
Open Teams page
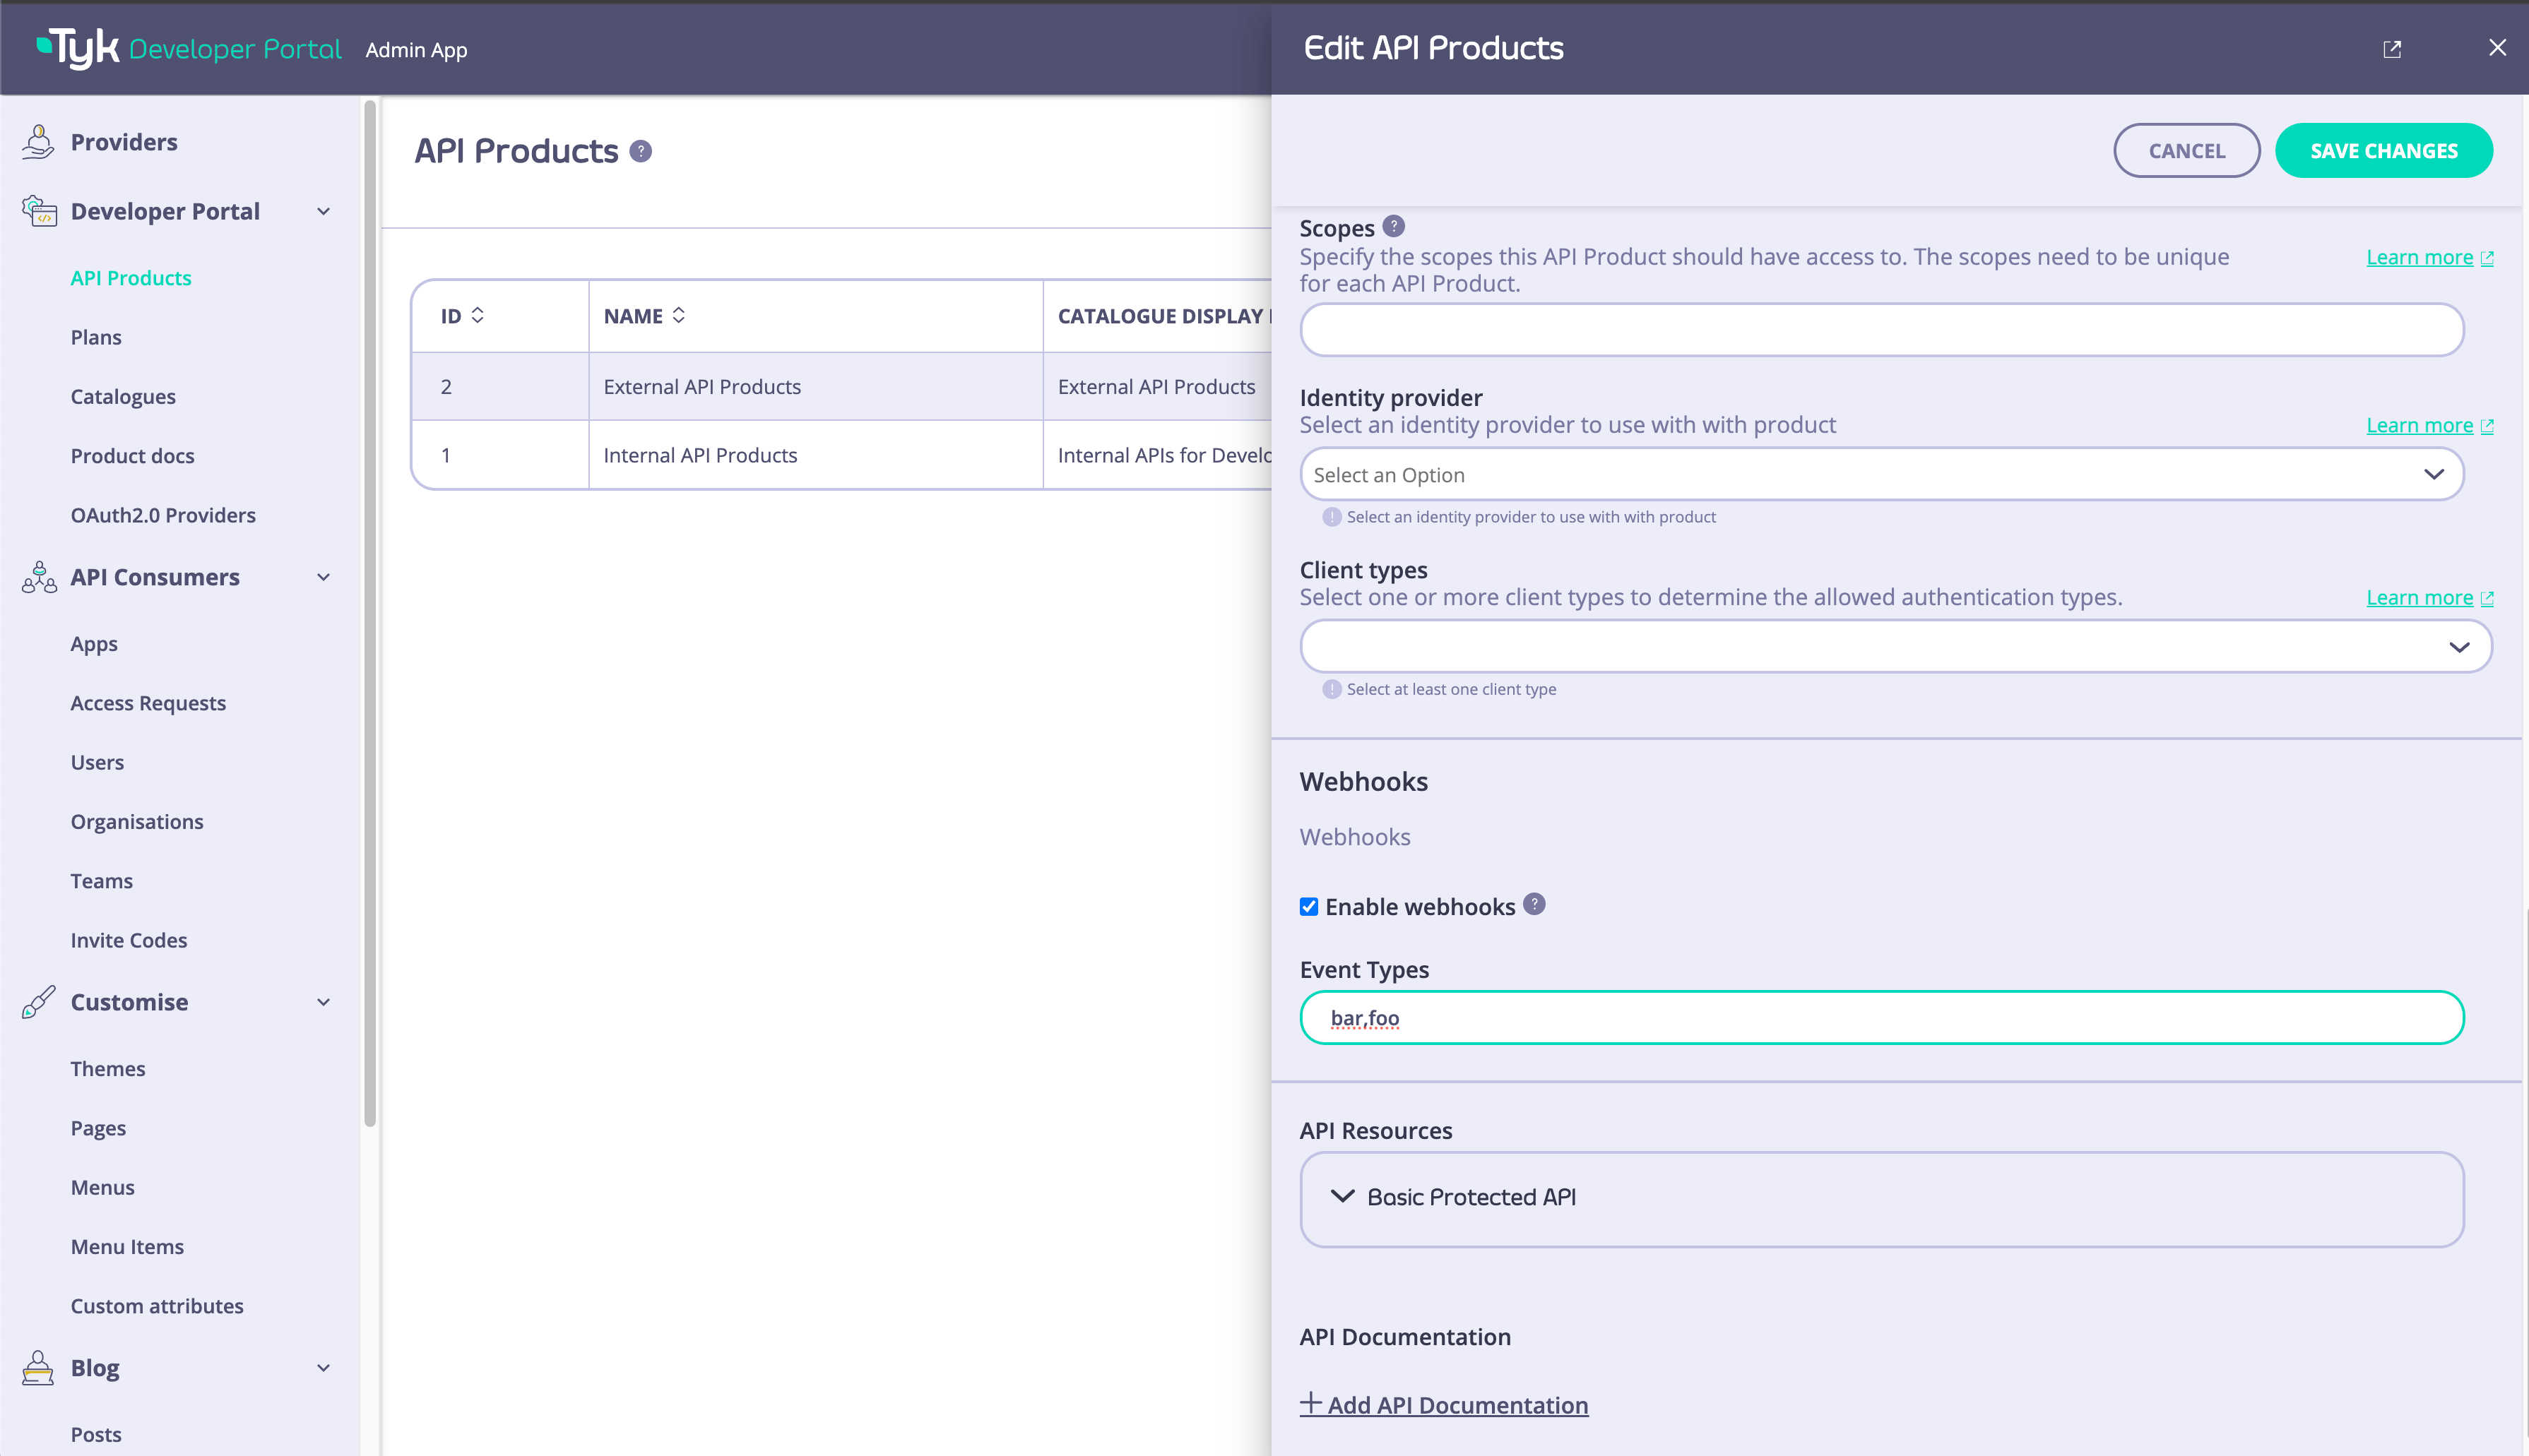(x=101, y=881)
